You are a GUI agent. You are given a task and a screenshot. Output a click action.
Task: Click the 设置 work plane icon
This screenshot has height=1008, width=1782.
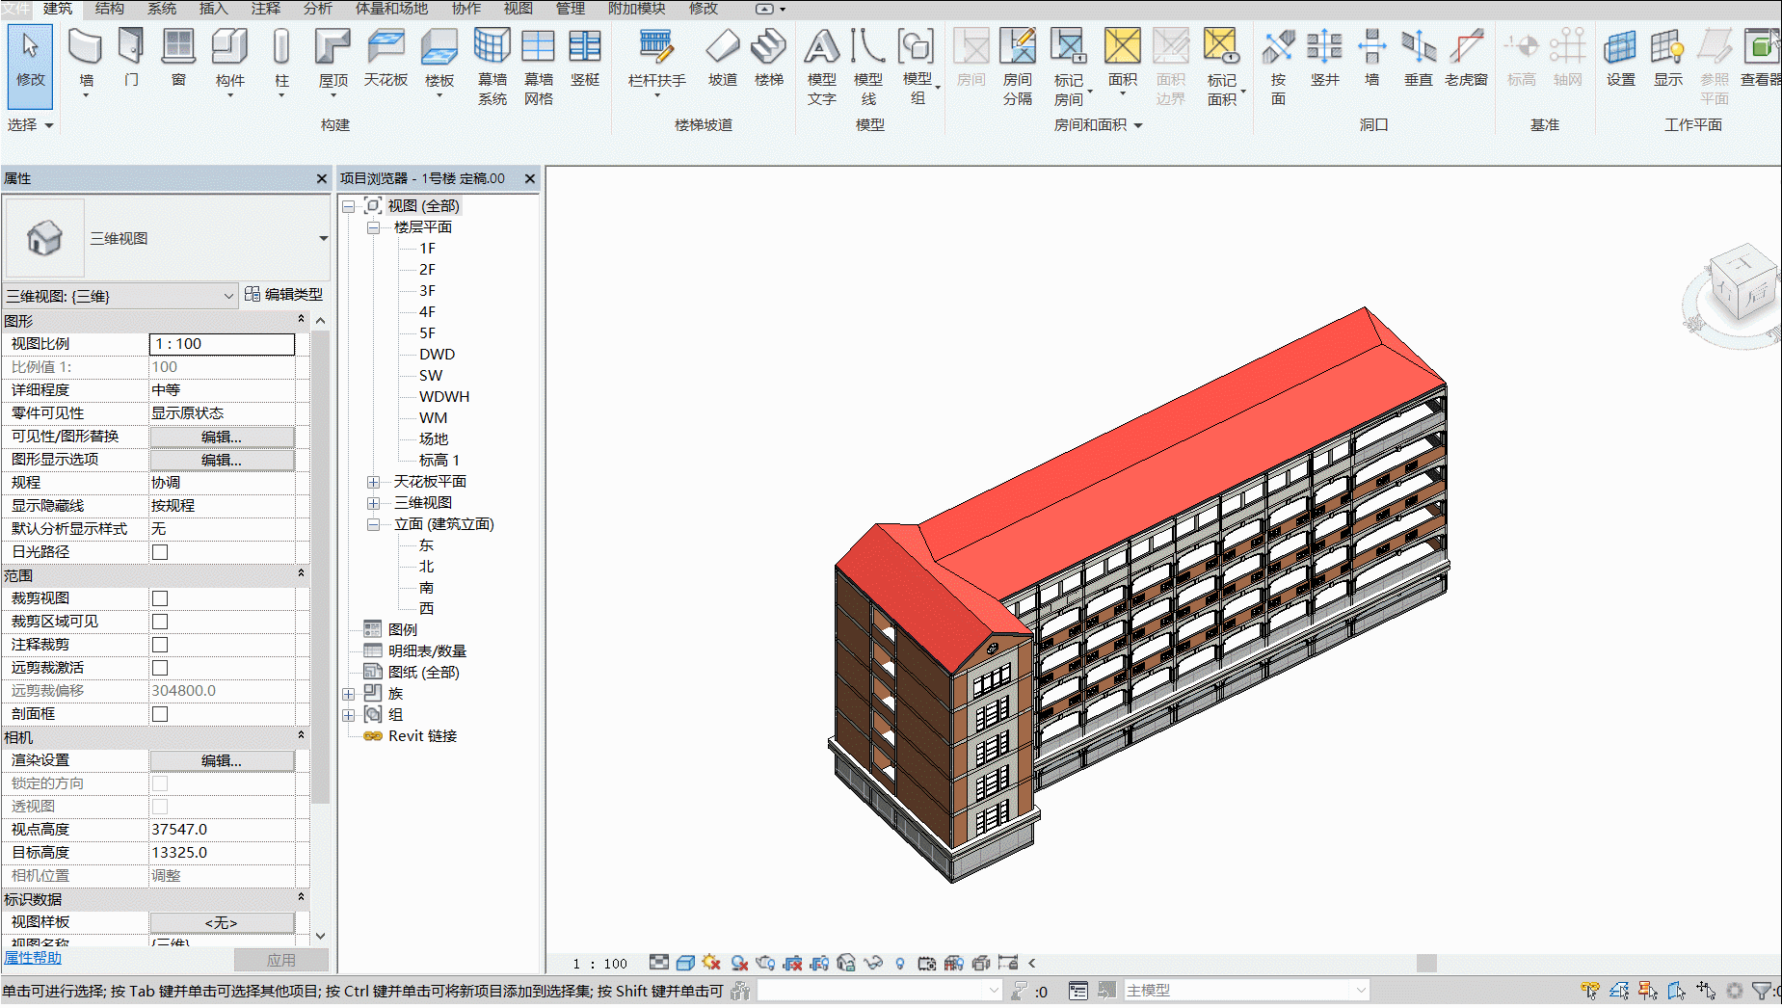tap(1620, 46)
